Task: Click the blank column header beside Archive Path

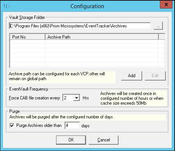Action: [x=162, y=37]
